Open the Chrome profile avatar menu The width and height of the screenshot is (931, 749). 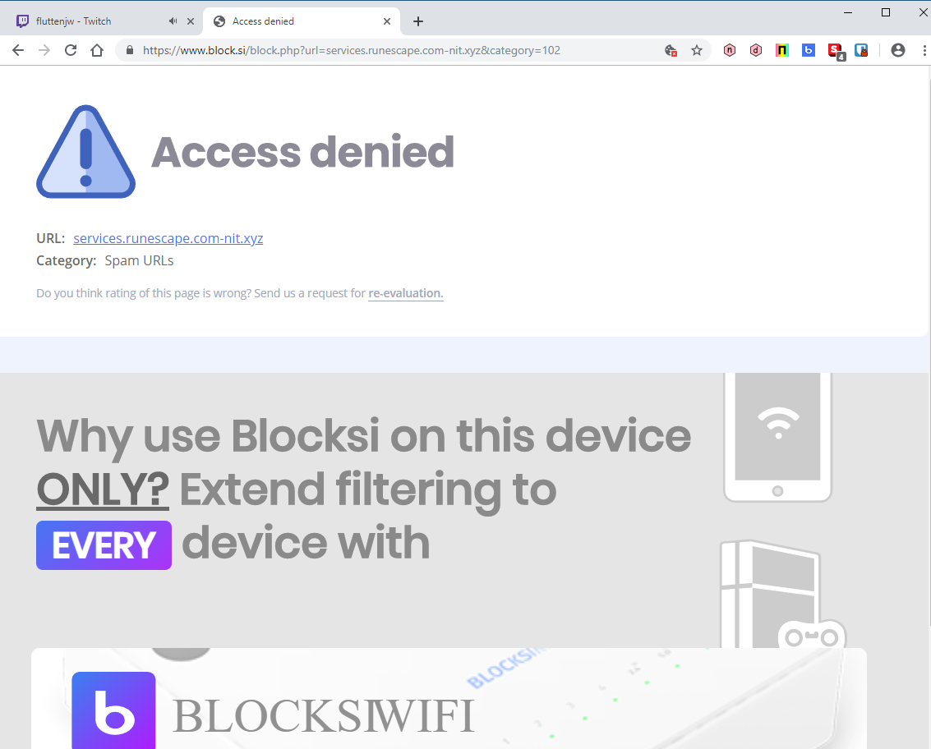pos(898,50)
